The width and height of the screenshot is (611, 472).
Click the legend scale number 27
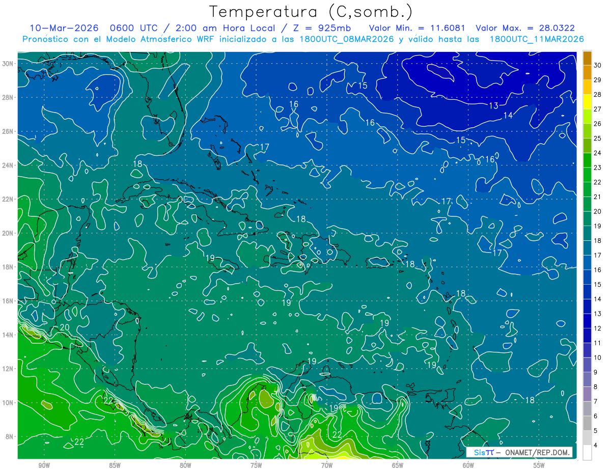598,109
